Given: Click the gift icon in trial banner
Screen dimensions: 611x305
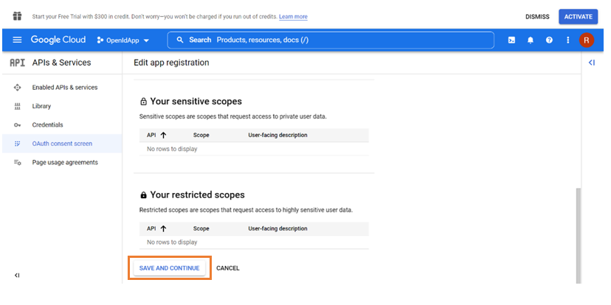Looking at the screenshot, I should 17,16.
